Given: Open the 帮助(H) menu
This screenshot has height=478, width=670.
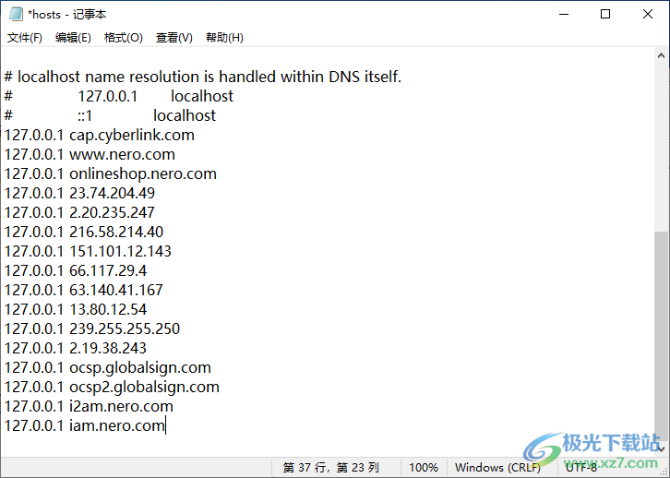Looking at the screenshot, I should [224, 38].
